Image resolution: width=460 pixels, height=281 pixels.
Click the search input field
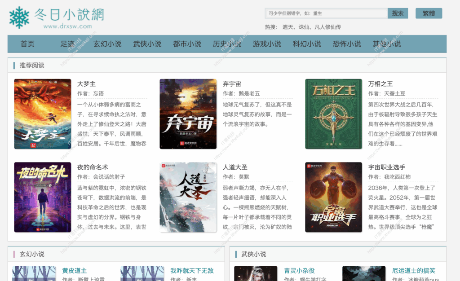click(326, 13)
